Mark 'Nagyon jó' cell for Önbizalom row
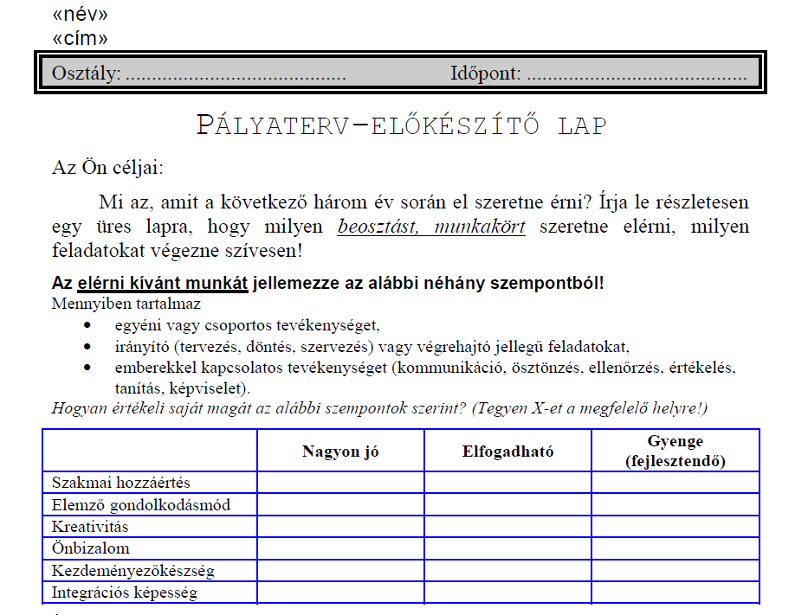The height and width of the screenshot is (615, 795). pyautogui.click(x=340, y=548)
